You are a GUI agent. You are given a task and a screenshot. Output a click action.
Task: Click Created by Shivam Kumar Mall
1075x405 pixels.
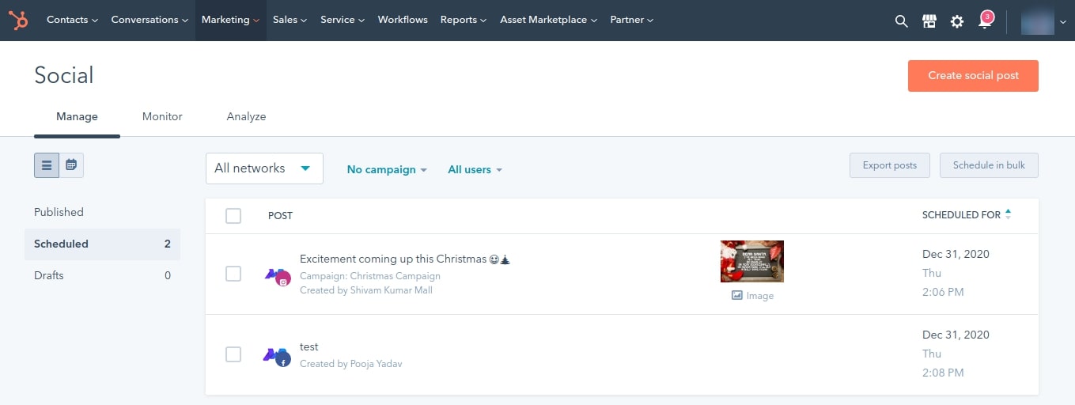pos(366,290)
